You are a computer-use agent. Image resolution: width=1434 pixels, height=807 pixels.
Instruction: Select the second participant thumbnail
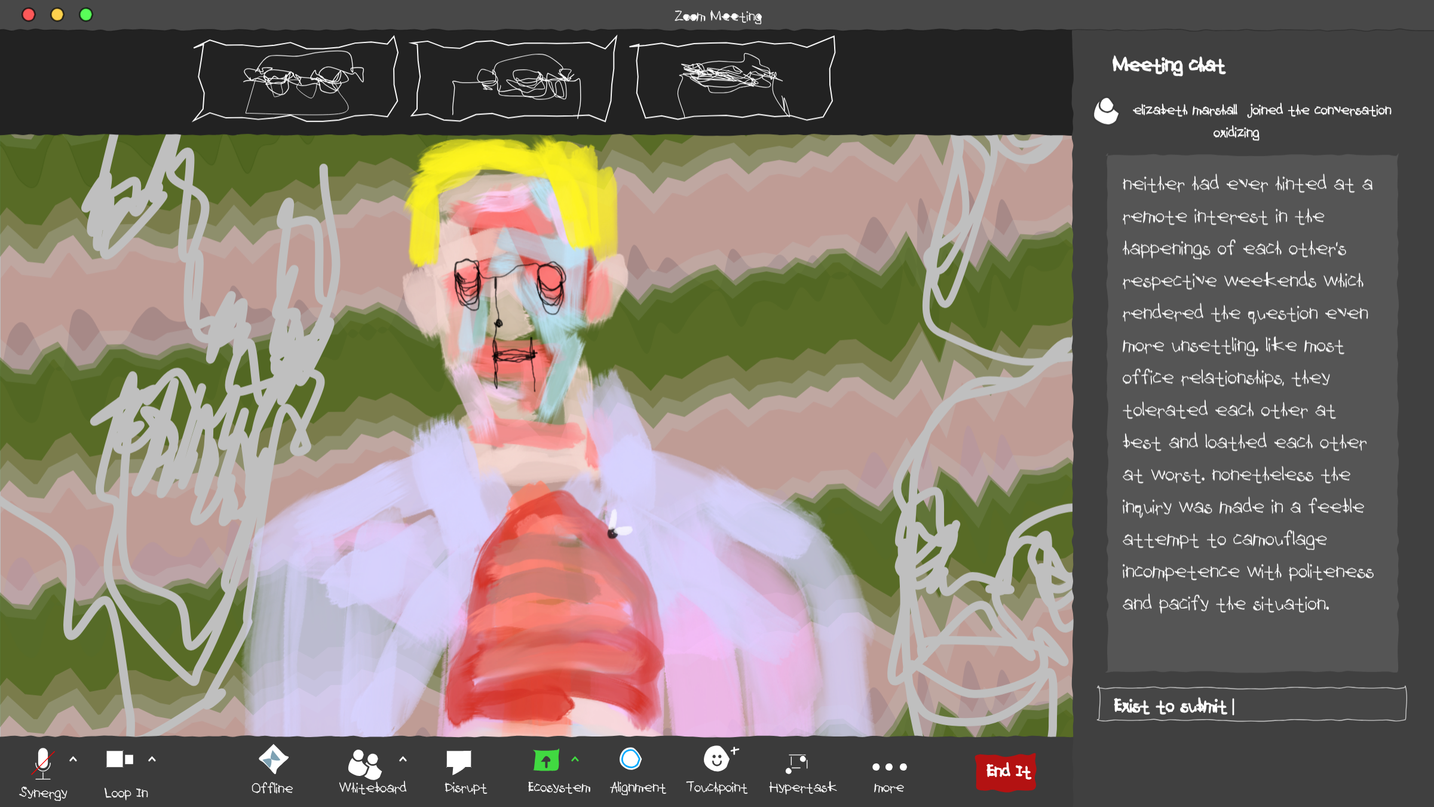click(513, 79)
